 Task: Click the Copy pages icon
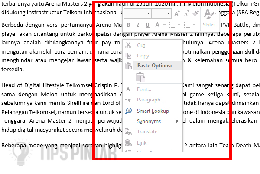click(x=128, y=56)
